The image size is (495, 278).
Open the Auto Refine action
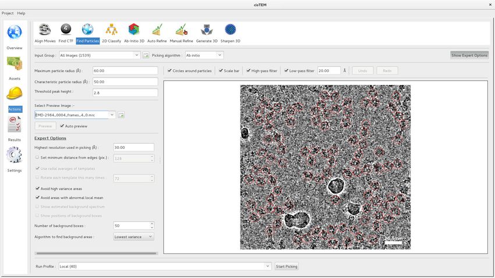point(157,33)
